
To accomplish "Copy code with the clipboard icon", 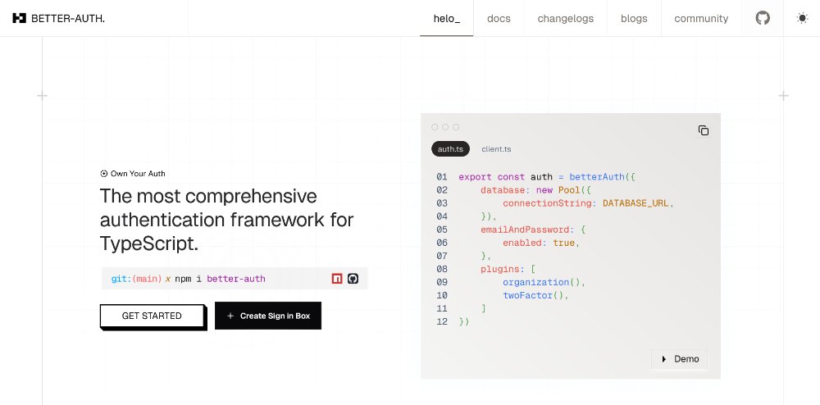I will click(x=704, y=130).
